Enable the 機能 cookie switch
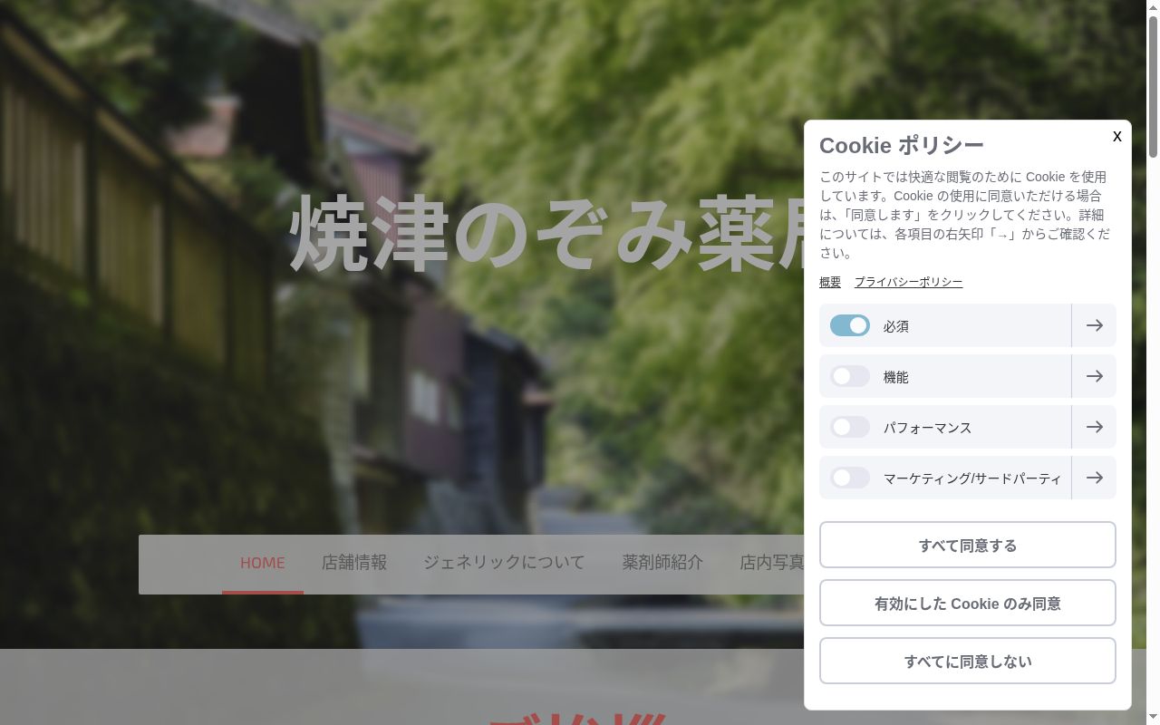The height and width of the screenshot is (725, 1160). (x=850, y=376)
